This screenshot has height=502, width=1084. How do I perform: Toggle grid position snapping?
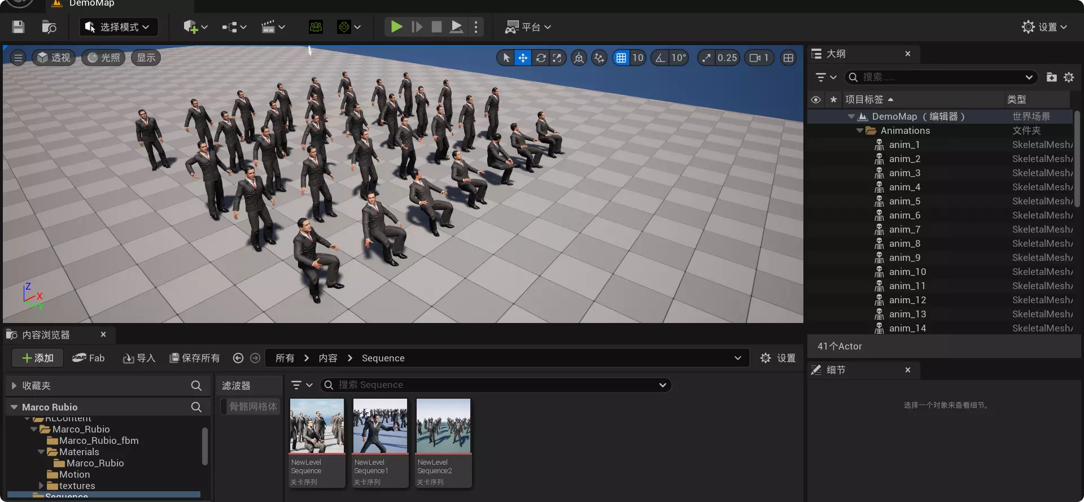pyautogui.click(x=621, y=58)
